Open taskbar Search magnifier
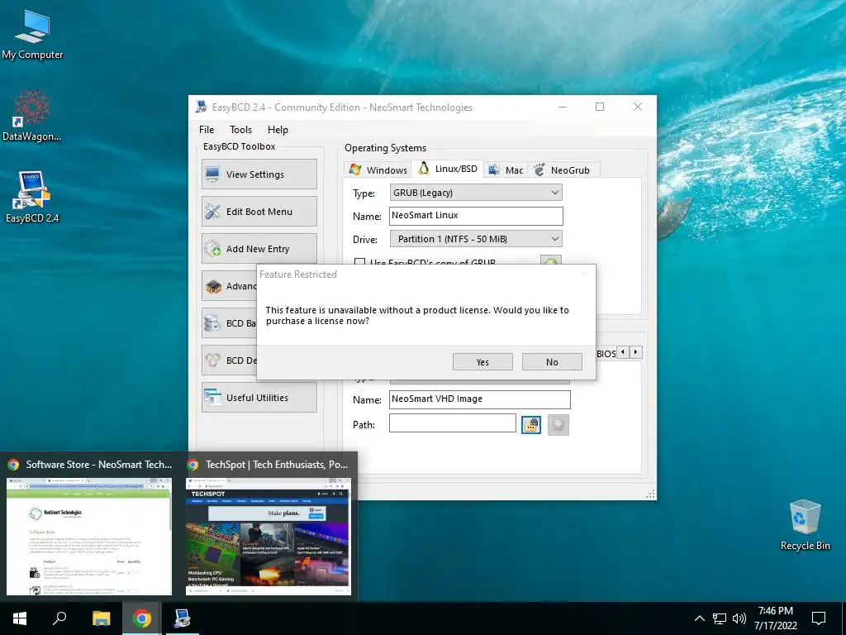 click(x=59, y=618)
